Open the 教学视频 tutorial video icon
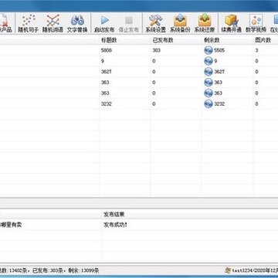The width and height of the screenshot is (278, 278). tap(256, 23)
